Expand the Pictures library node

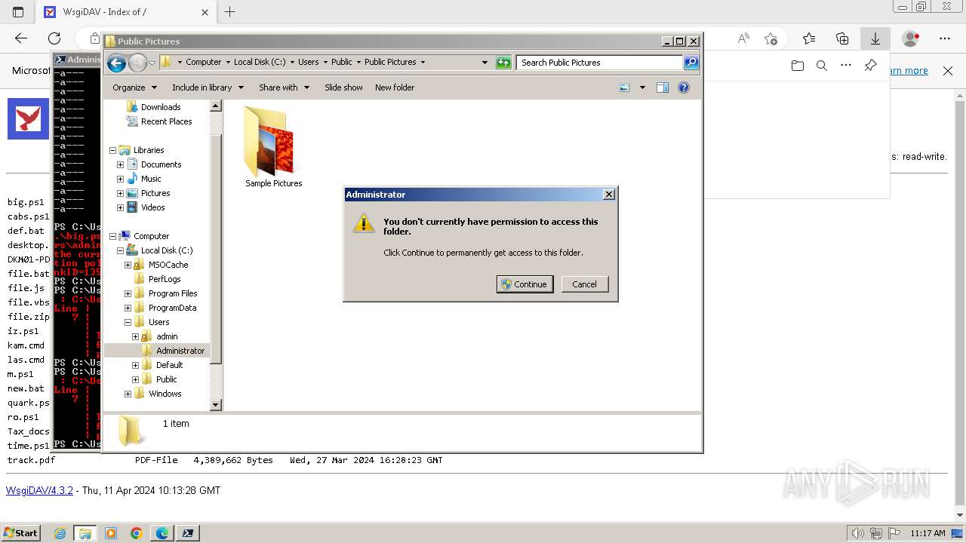[x=120, y=193]
